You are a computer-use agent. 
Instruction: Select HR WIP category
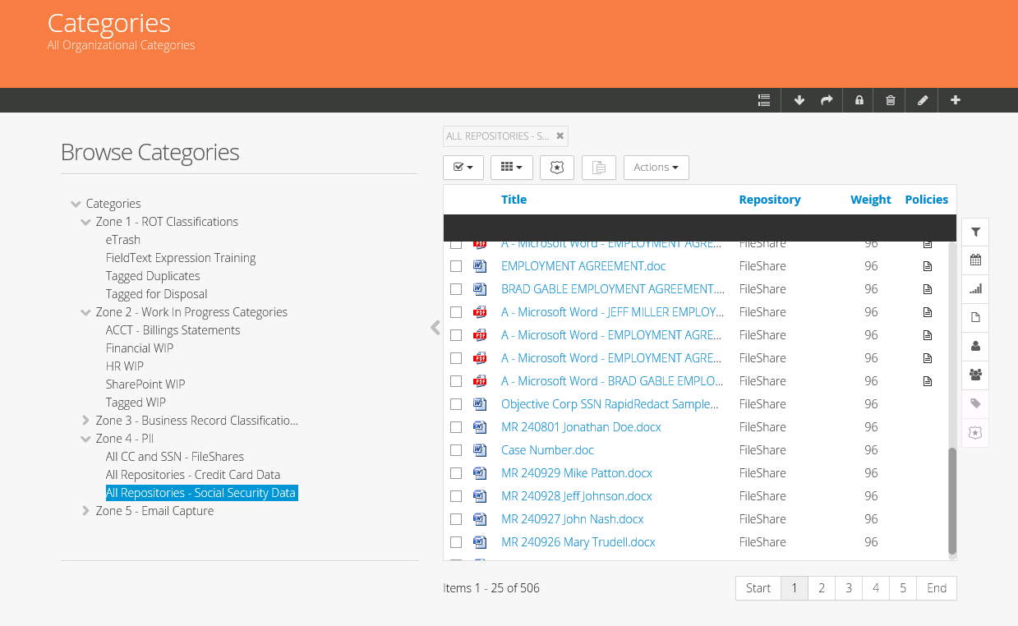point(125,366)
